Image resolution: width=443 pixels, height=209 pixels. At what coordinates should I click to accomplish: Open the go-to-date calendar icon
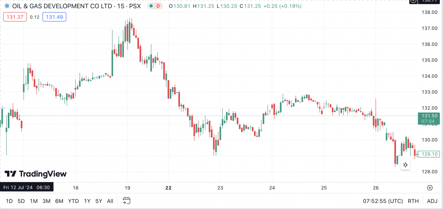(126, 201)
